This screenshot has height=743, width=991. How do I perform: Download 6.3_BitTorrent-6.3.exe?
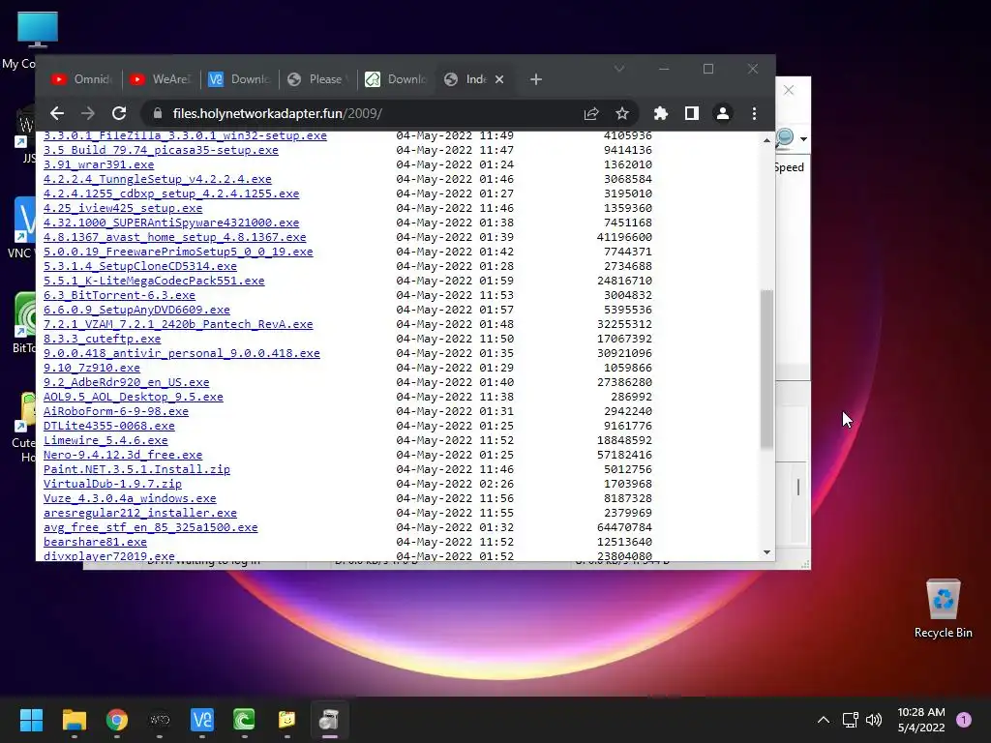[119, 296]
